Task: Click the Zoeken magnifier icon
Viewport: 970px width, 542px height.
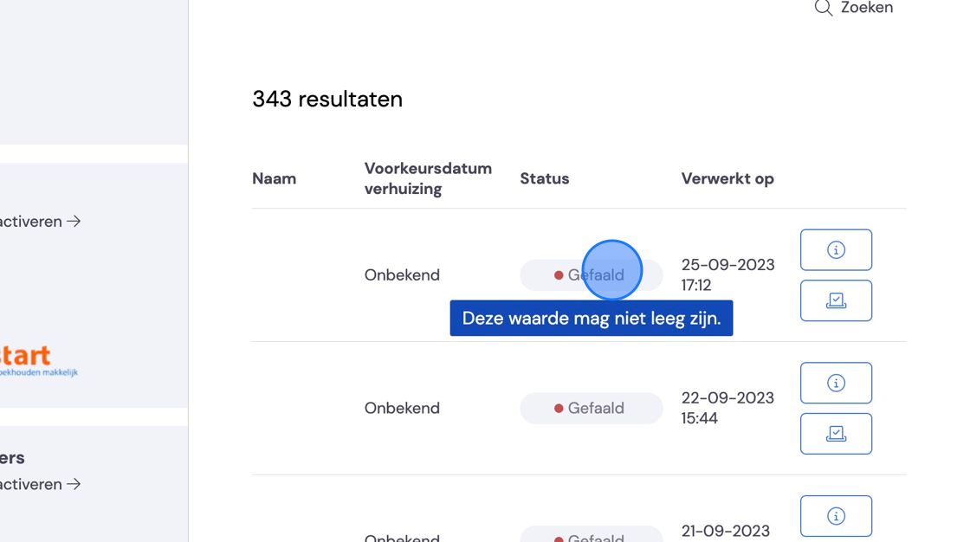Action: point(824,8)
